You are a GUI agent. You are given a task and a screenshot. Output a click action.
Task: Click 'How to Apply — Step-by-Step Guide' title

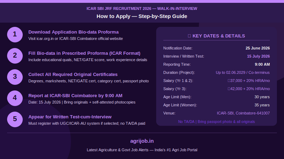coord(142,16)
